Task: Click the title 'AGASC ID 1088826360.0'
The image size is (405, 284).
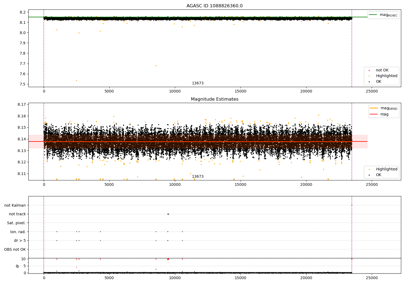Action: 214,6
